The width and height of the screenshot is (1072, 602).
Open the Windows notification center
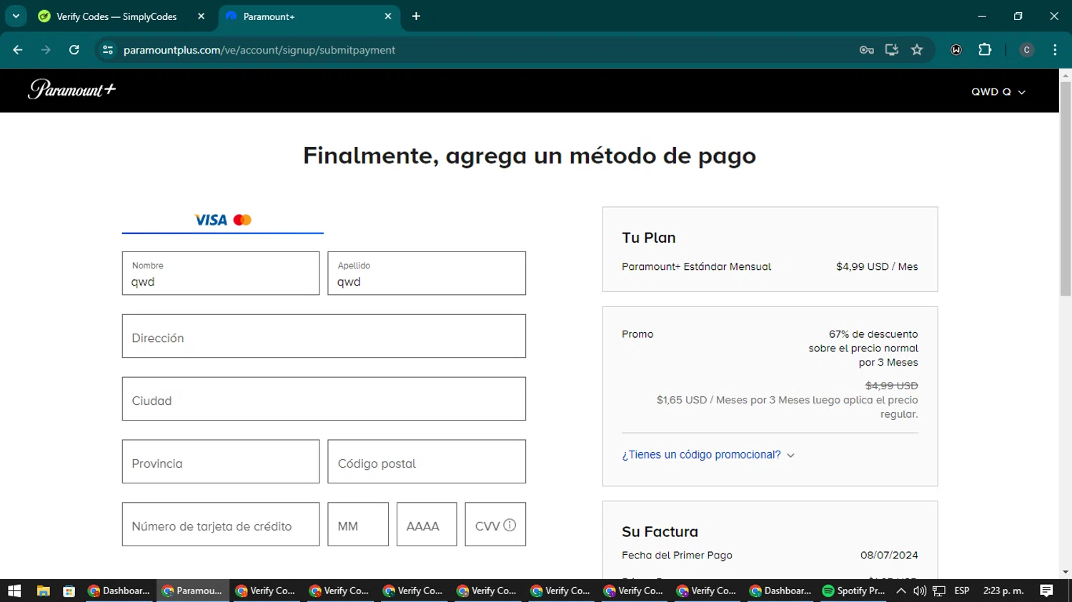click(1046, 591)
